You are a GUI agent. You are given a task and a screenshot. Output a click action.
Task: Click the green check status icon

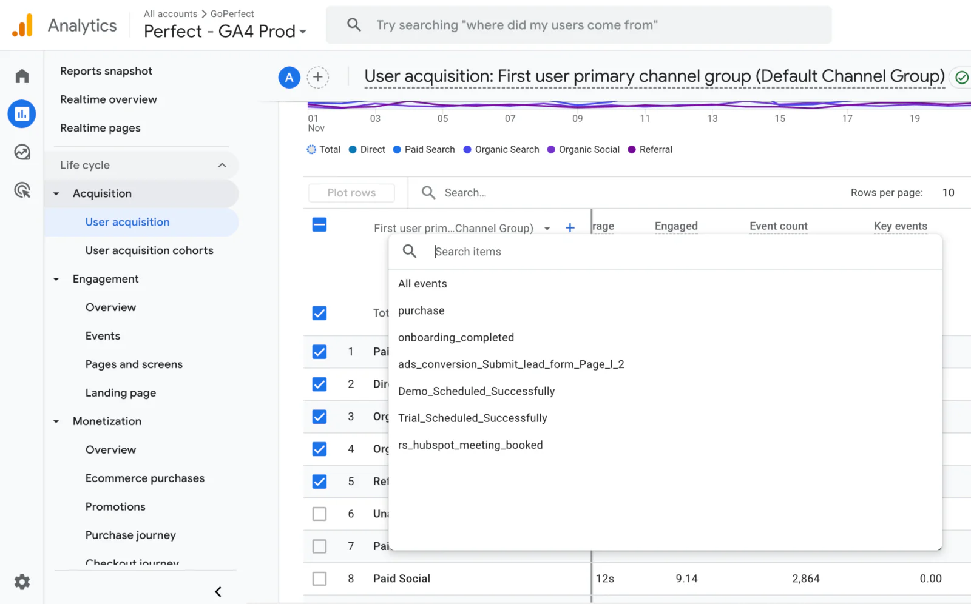pyautogui.click(x=962, y=77)
